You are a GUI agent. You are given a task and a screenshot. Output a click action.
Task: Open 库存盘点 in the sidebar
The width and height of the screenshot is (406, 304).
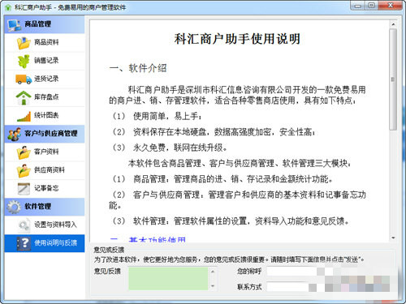[45, 97]
